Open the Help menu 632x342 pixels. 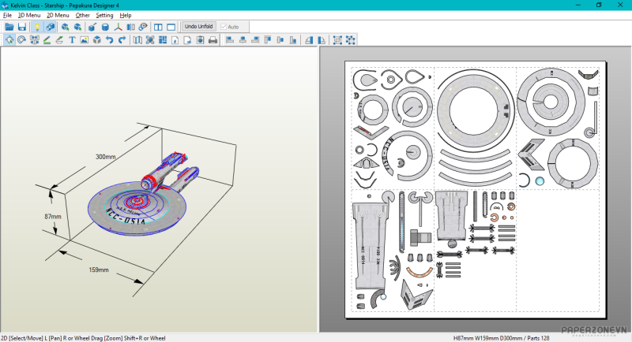tap(126, 15)
